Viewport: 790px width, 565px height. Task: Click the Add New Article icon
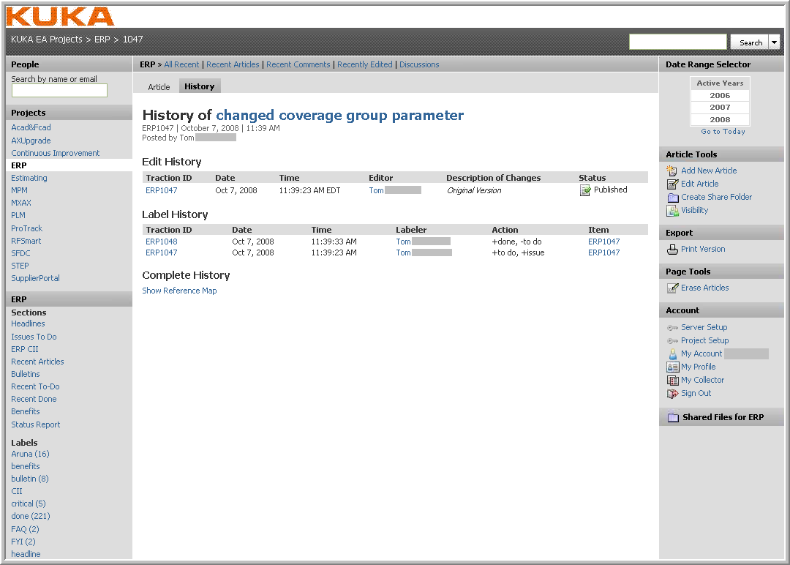(x=672, y=171)
